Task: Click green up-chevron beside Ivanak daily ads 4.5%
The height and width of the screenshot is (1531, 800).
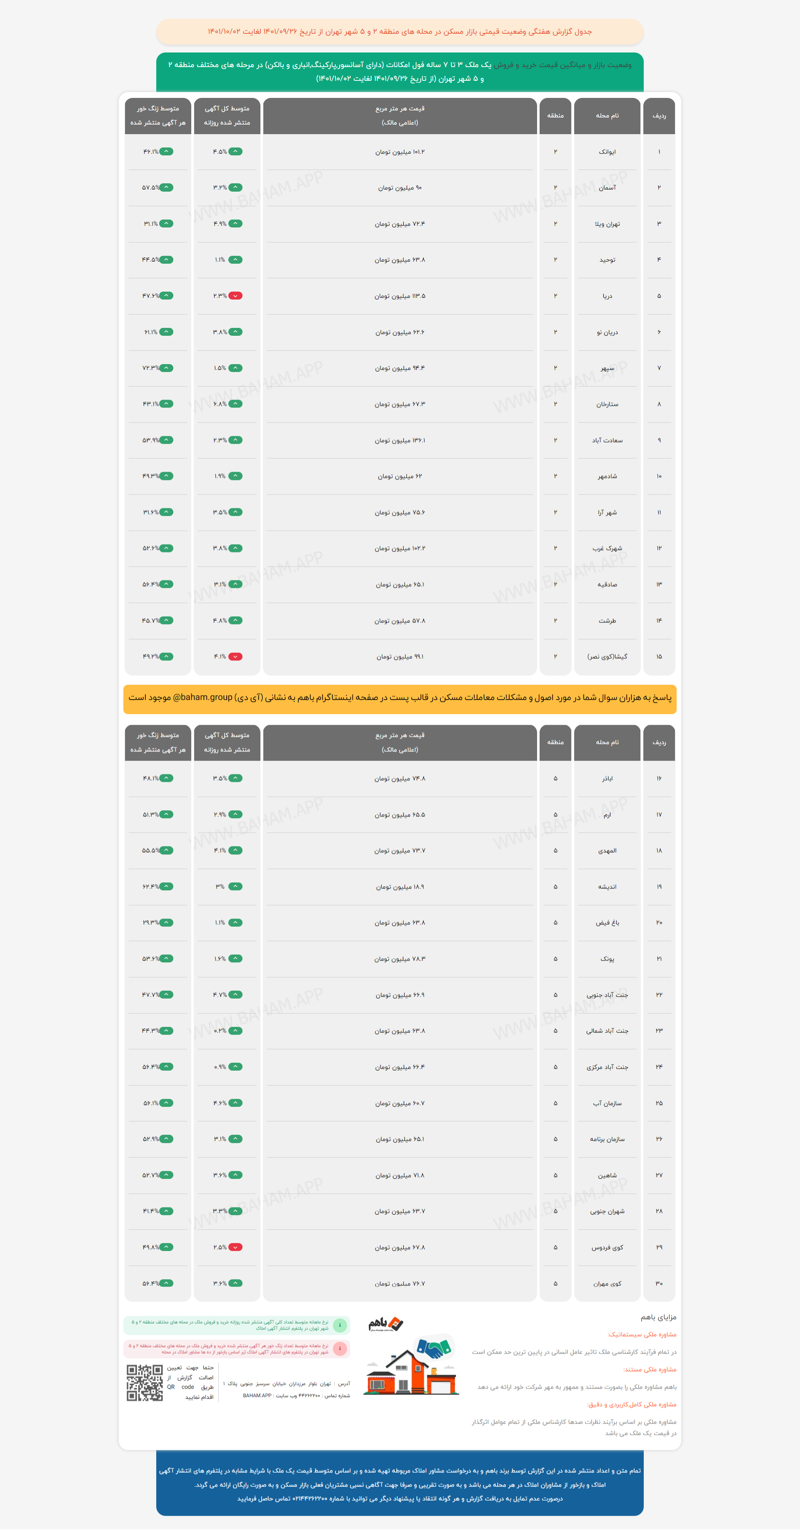Action: click(x=235, y=152)
